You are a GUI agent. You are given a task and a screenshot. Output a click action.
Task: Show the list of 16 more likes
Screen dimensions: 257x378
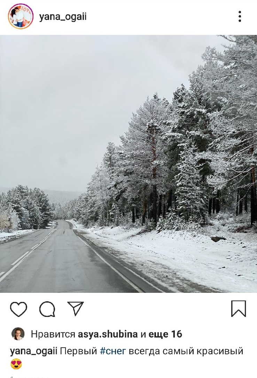(165, 334)
